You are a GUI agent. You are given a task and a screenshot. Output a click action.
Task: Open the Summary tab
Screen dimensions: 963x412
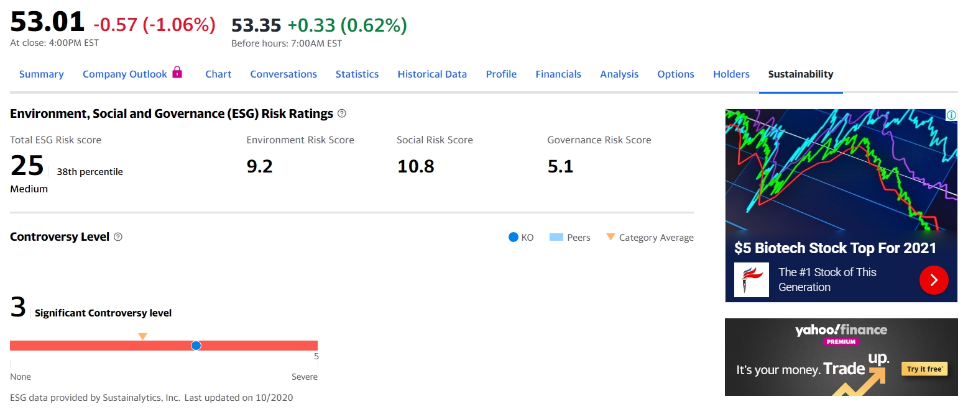tap(42, 74)
